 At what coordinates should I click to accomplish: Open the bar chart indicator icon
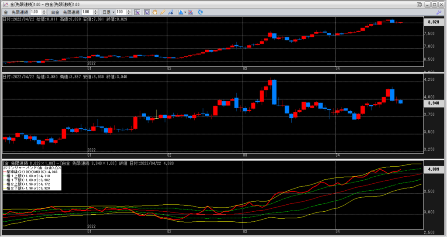pyautogui.click(x=180, y=12)
